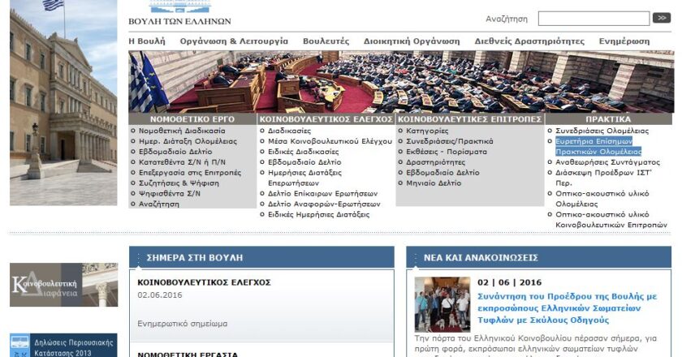
Task: Open Συζητήσεις & Ψήφιση link
Action: [179, 183]
